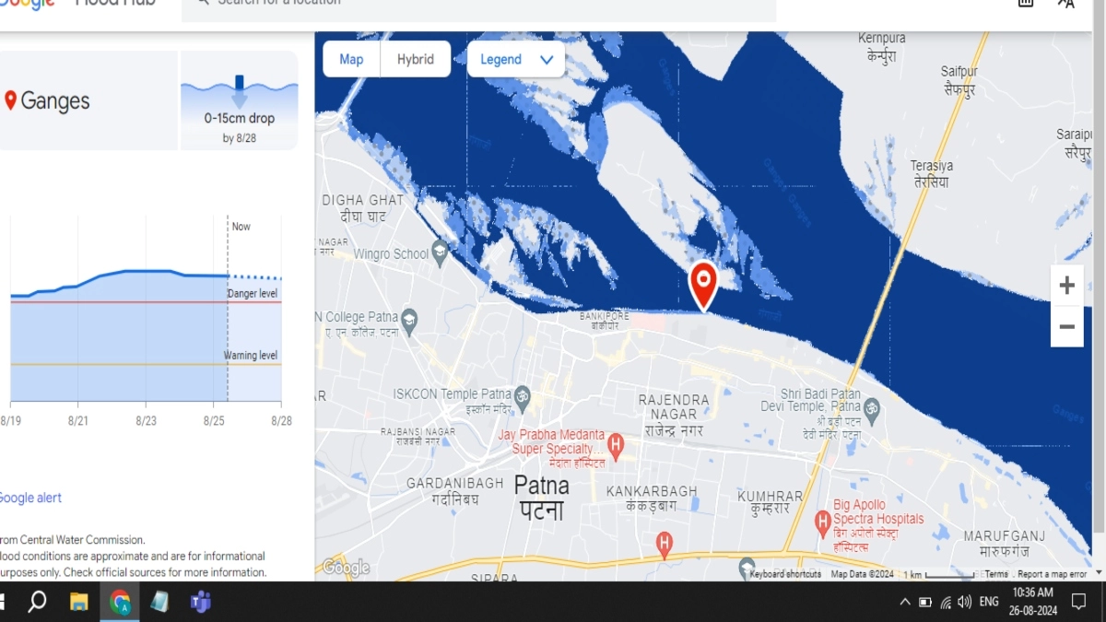Viewport: 1106px width, 622px height.
Task: Click the Wingro School graduation cap icon
Action: (441, 252)
